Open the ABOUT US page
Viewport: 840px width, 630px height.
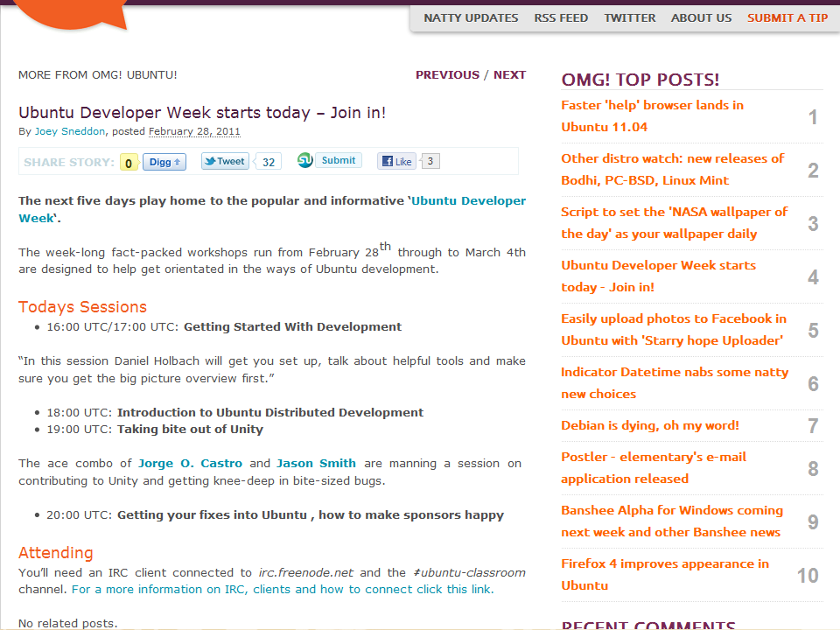(701, 17)
